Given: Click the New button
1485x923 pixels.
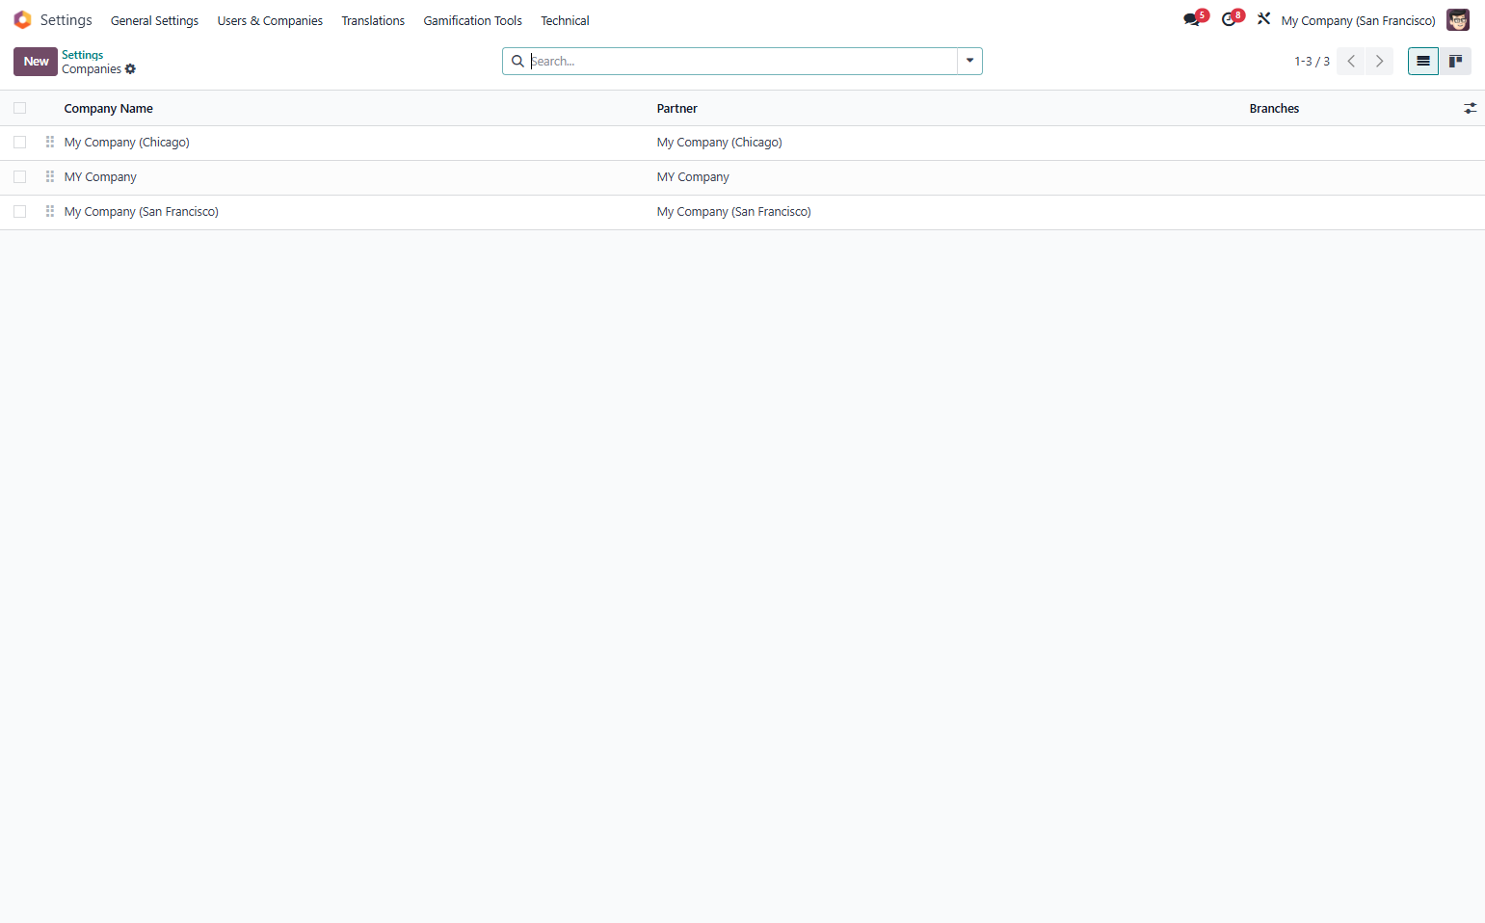Looking at the screenshot, I should [36, 62].
